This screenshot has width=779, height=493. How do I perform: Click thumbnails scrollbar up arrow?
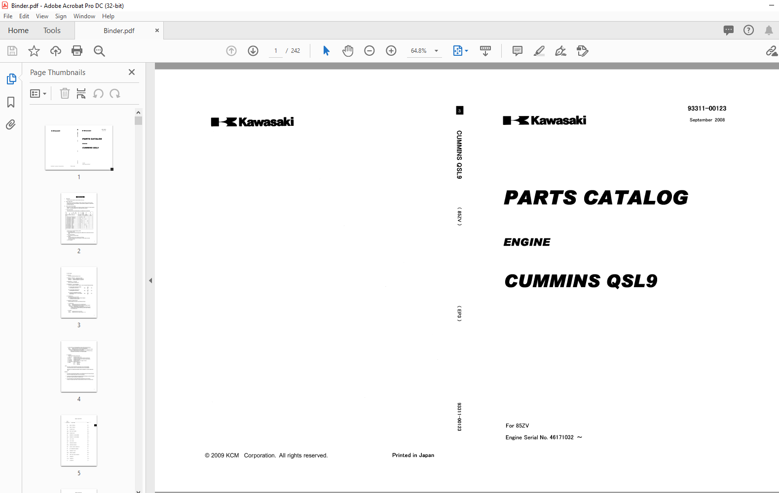138,113
